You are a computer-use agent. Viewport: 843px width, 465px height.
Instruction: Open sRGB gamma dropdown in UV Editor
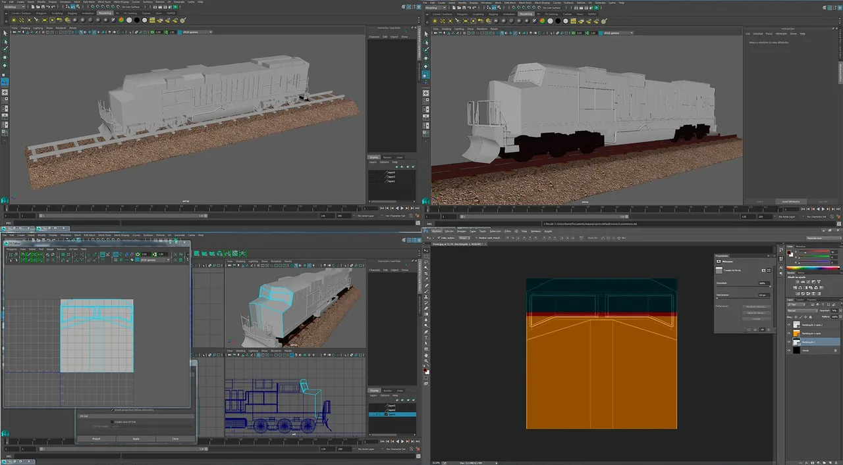point(155,260)
